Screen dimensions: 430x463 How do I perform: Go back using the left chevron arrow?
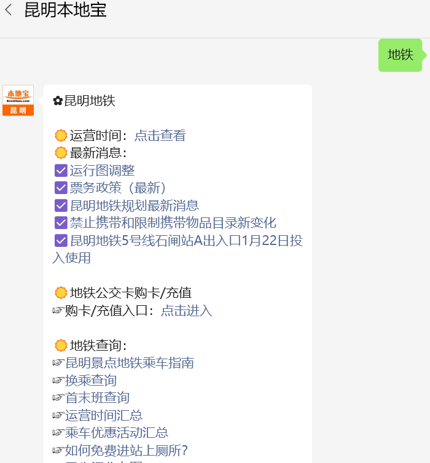[x=9, y=10]
